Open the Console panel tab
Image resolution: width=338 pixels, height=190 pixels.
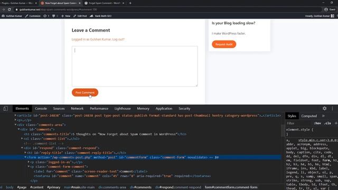tap(41, 109)
